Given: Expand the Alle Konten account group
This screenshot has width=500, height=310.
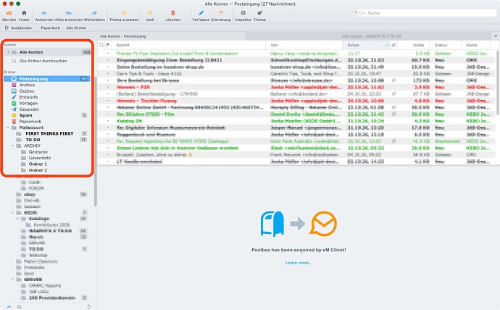Looking at the screenshot, I should [8, 52].
